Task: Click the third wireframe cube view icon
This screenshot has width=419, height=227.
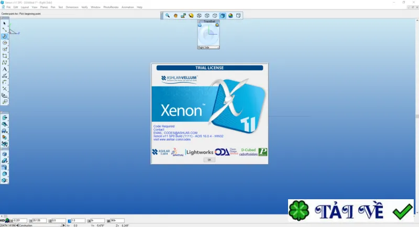Action: click(x=215, y=16)
